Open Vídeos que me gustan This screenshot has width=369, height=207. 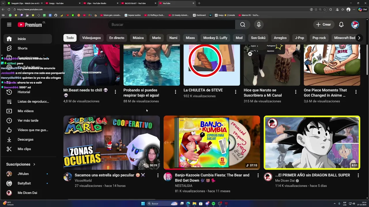(28, 130)
